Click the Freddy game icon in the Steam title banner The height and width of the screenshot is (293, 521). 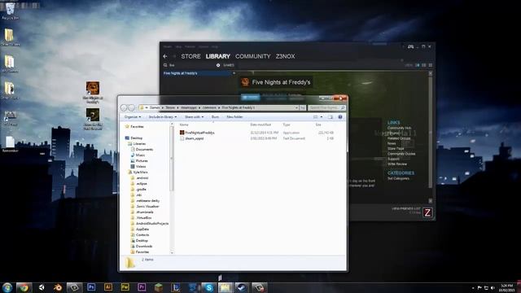245,82
